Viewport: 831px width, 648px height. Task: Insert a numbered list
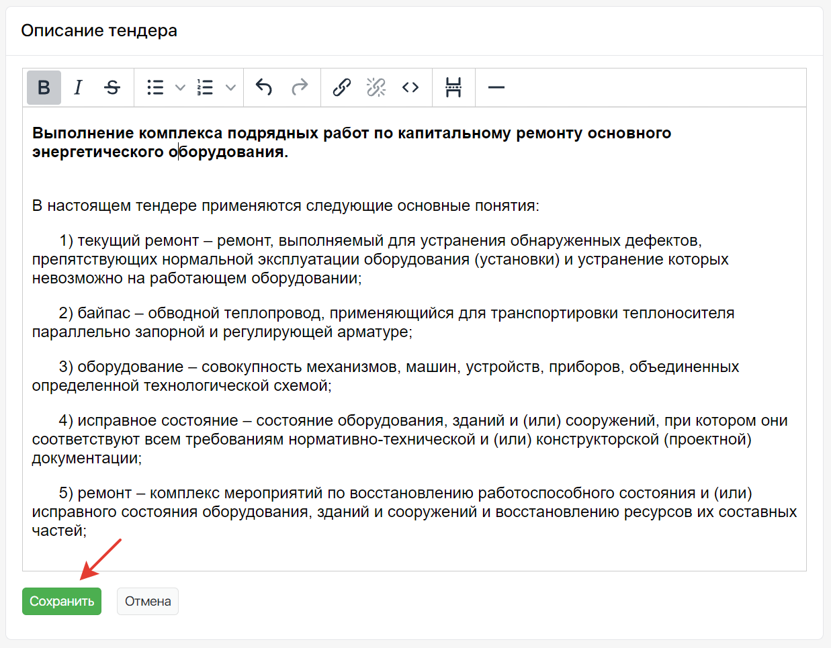point(205,87)
